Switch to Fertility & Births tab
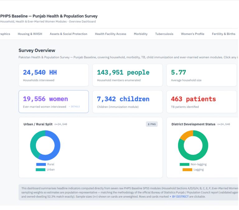Viewport: 239px width, 210px height. click(x=223, y=34)
